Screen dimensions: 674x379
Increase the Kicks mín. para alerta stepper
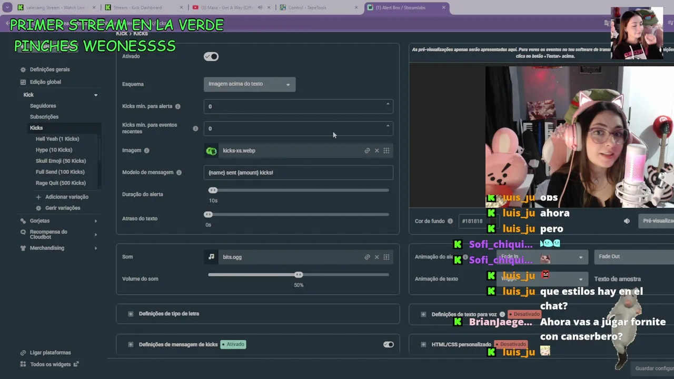pyautogui.click(x=388, y=104)
